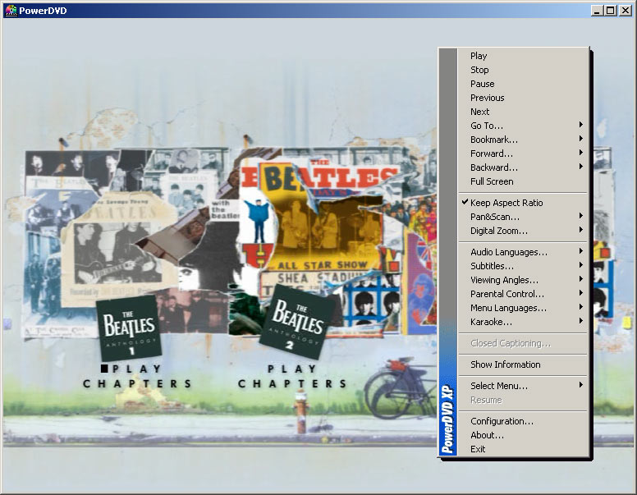Expand Audio Languages submenu arrow

[581, 251]
